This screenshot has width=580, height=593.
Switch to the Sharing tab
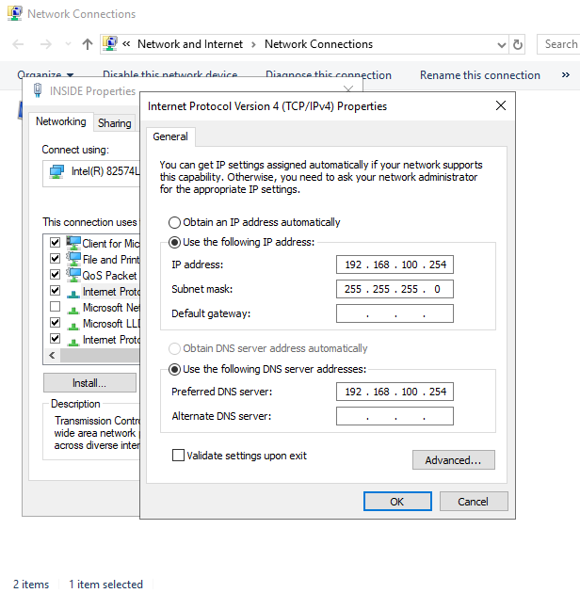115,123
